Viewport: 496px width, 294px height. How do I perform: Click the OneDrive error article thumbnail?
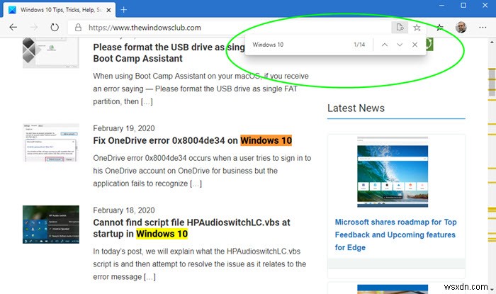click(x=51, y=142)
